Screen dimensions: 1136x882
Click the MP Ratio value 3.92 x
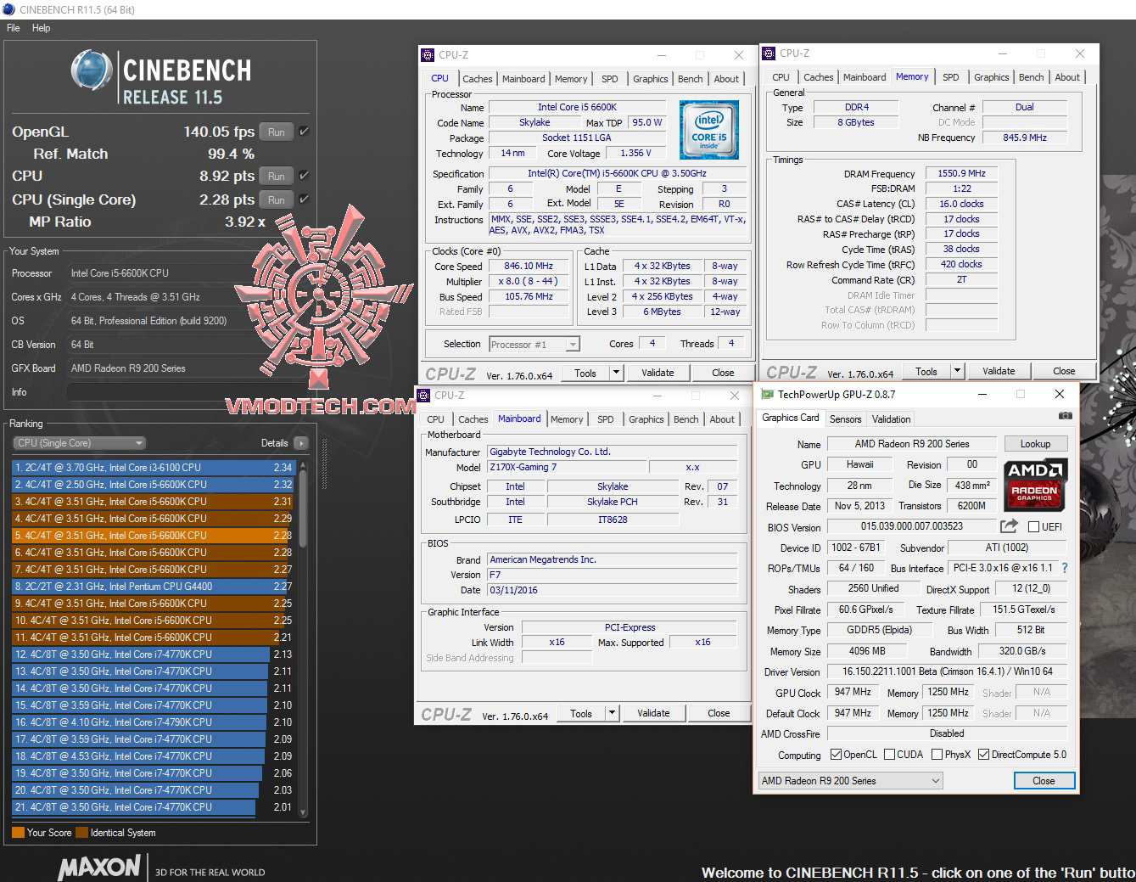pyautogui.click(x=245, y=222)
